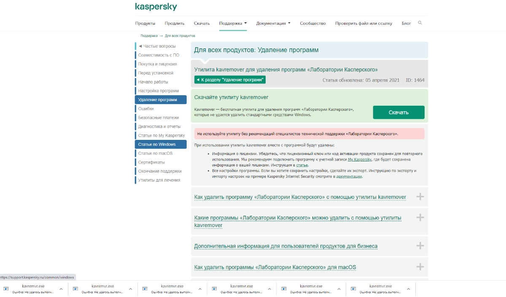This screenshot has width=506, height=297.
Task: Select Статьи по Windows sidebar item
Action: 161,144
